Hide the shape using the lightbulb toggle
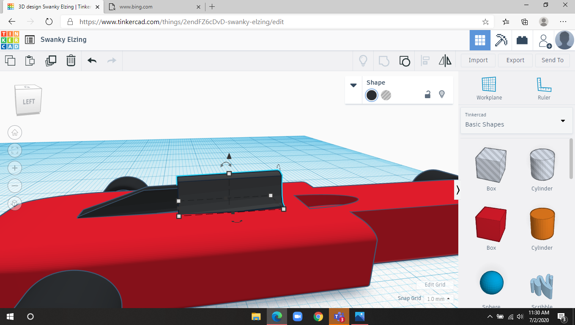 tap(441, 95)
